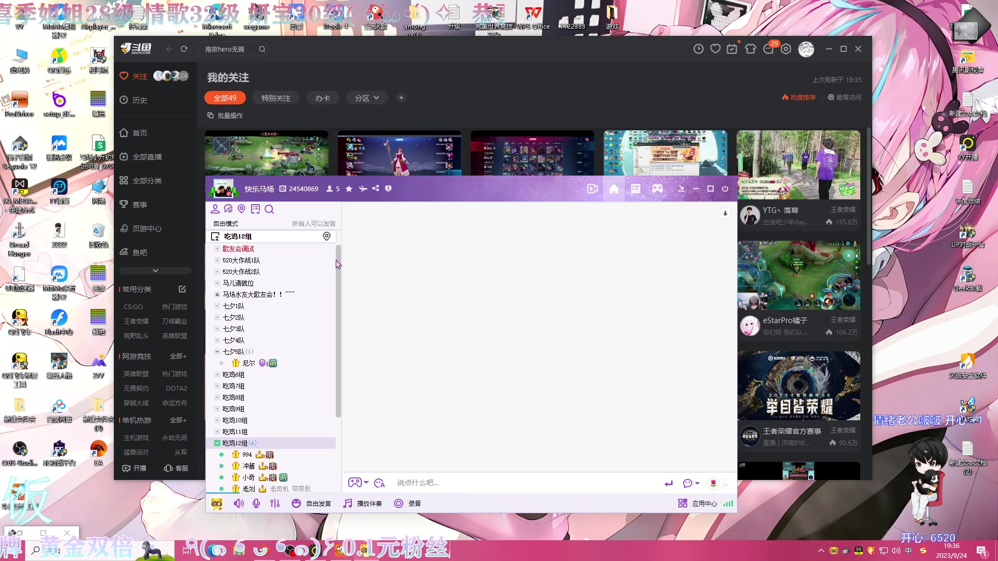Open watch history clock icon in Douyu header

[699, 49]
